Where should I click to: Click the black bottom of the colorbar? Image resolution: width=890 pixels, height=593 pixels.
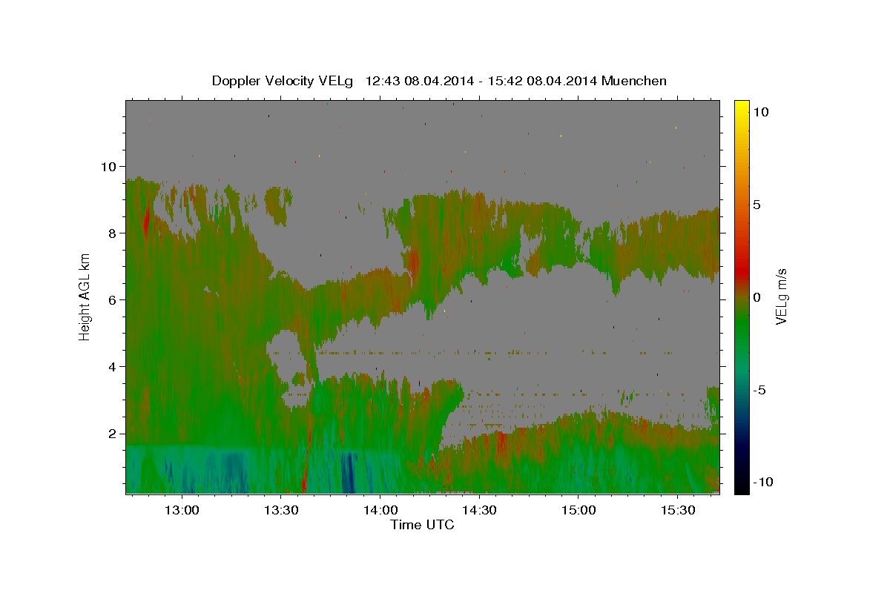click(x=742, y=486)
